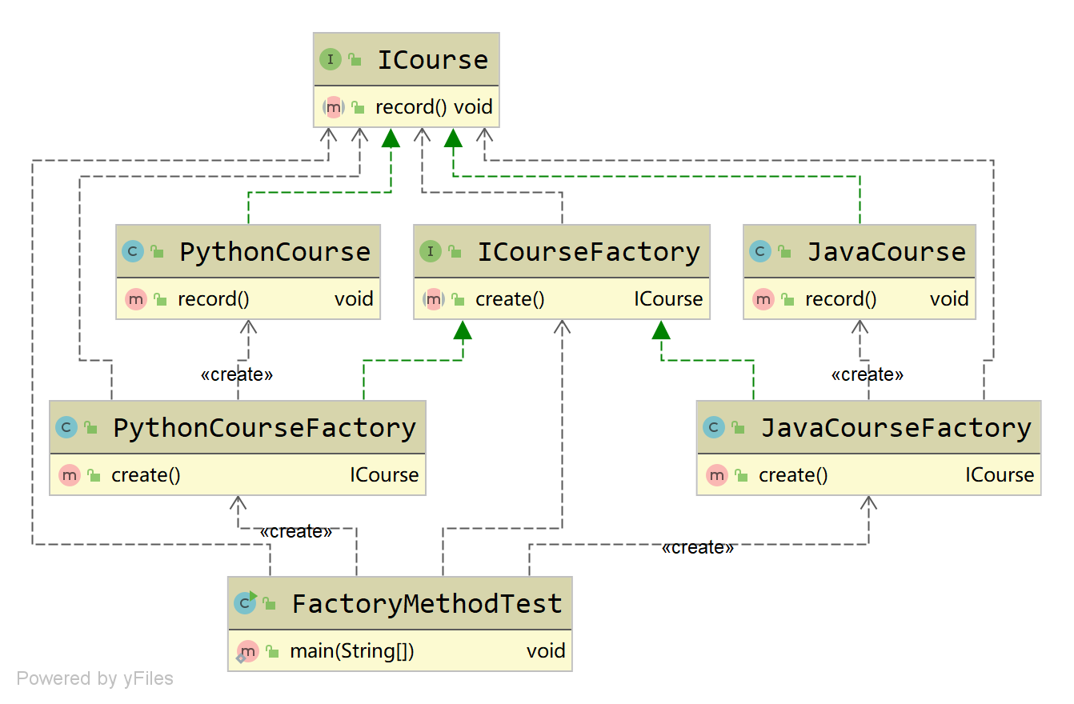Click the static method icon beside main(String[])

point(247,652)
